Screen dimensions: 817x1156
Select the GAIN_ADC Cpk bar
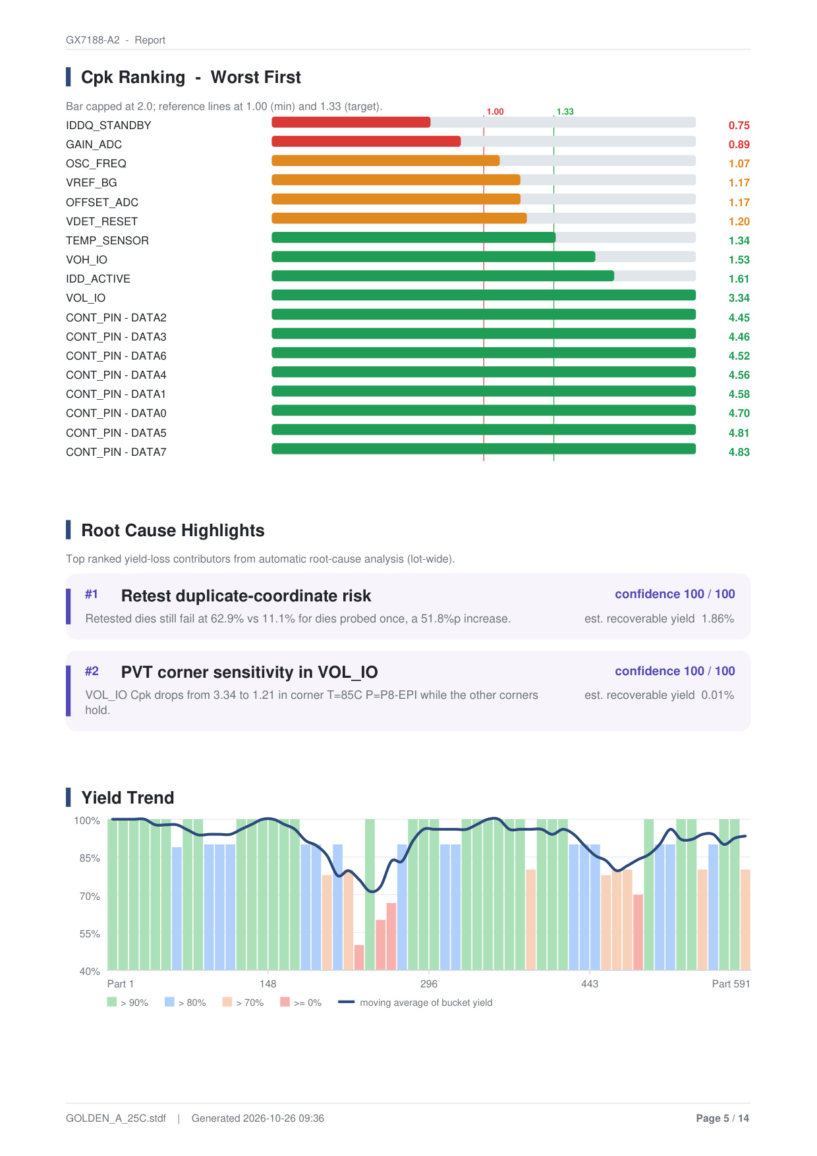point(366,141)
